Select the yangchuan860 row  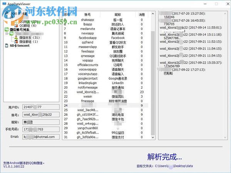105,128
